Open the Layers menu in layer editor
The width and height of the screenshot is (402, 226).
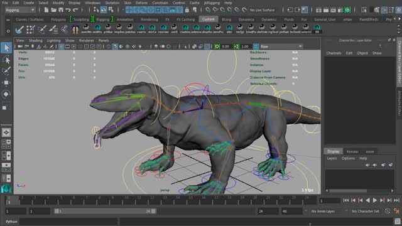[332, 158]
